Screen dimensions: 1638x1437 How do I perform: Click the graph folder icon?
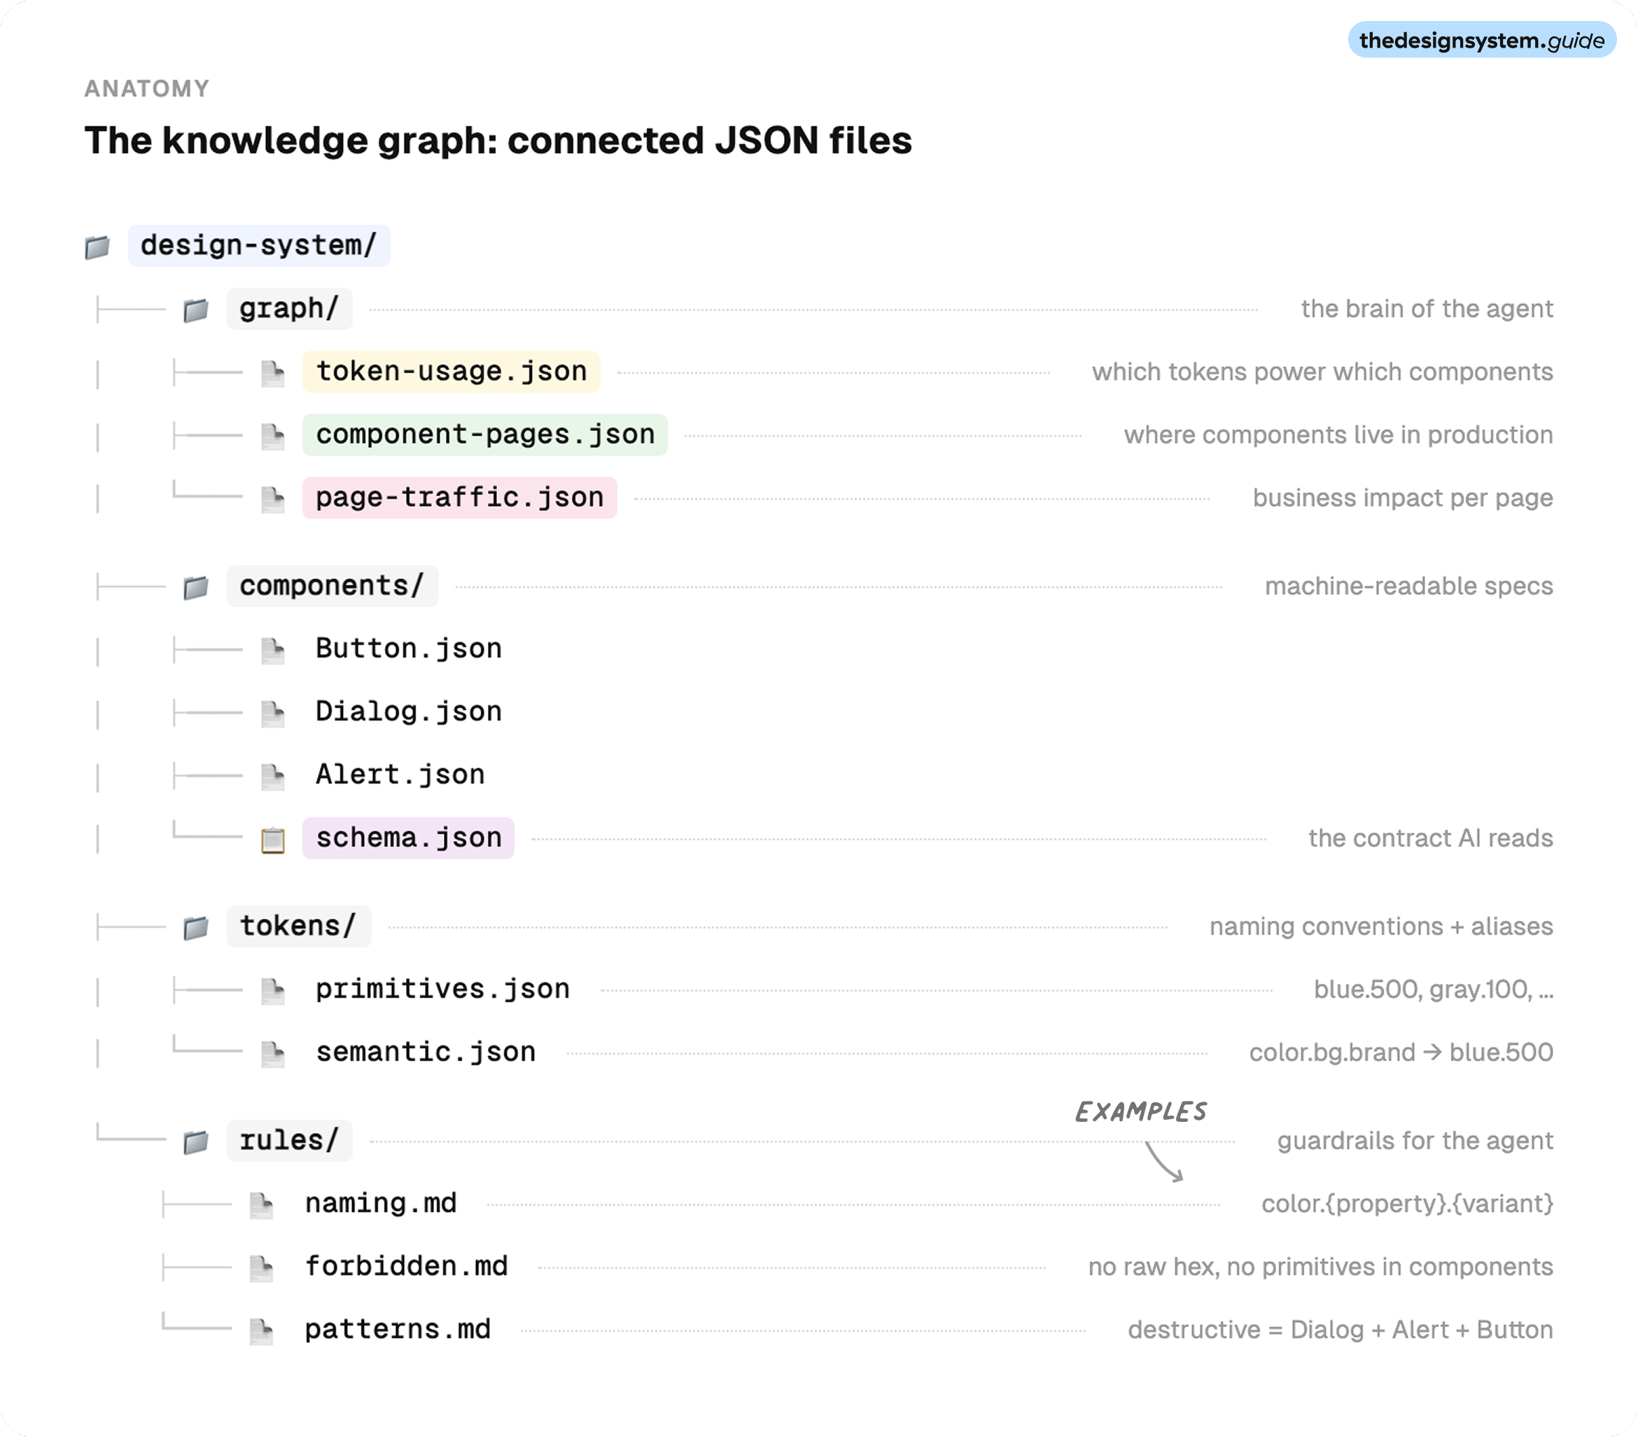[x=195, y=310]
